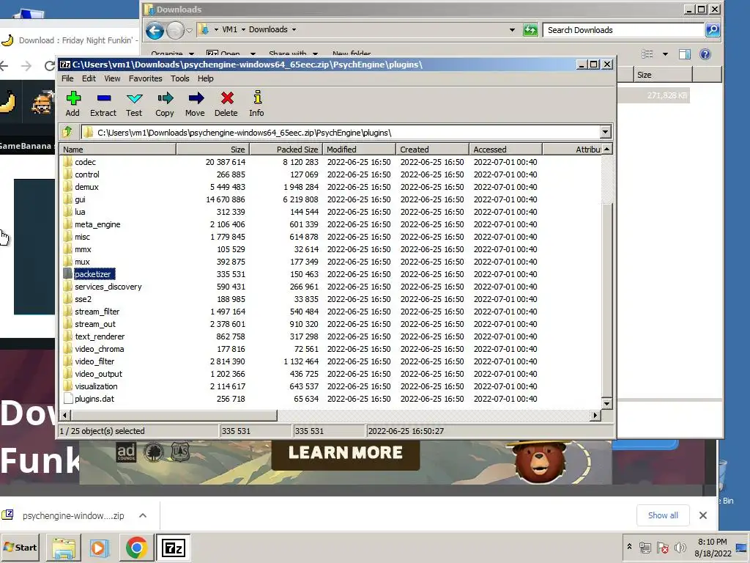Image resolution: width=750 pixels, height=563 pixels.
Task: Show hidden tray icons arrow
Action: click(x=629, y=546)
